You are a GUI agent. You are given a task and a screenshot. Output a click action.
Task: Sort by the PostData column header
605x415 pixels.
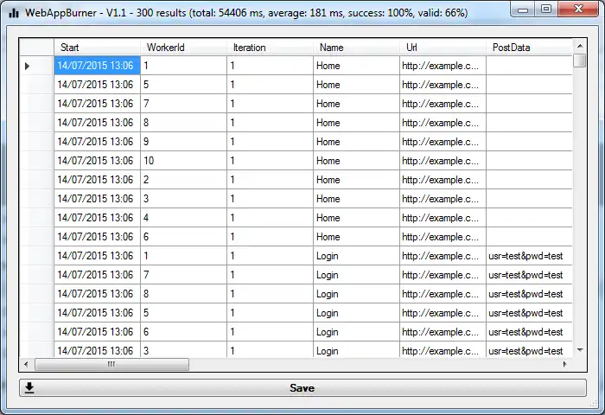click(x=529, y=47)
